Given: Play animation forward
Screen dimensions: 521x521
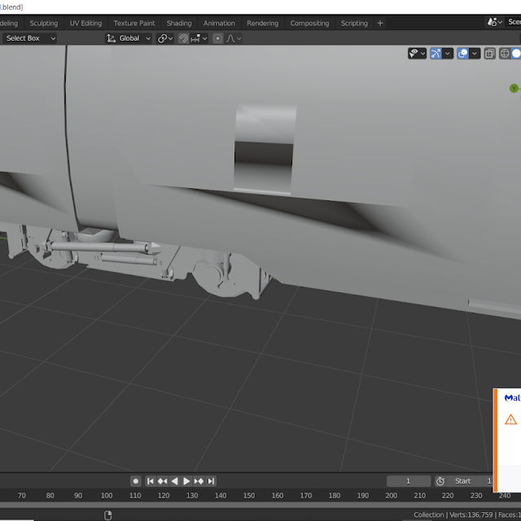Looking at the screenshot, I should [x=186, y=481].
